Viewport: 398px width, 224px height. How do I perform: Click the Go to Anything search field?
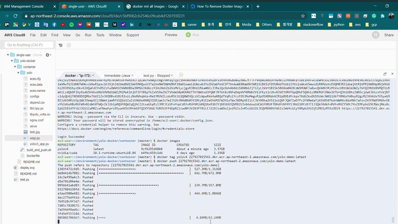(29, 45)
